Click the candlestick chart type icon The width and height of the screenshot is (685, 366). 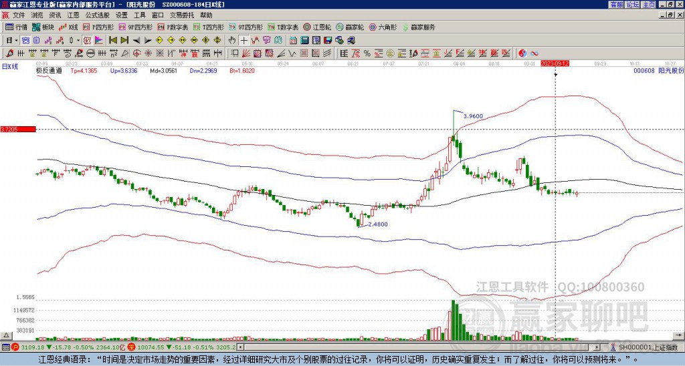click(71, 40)
